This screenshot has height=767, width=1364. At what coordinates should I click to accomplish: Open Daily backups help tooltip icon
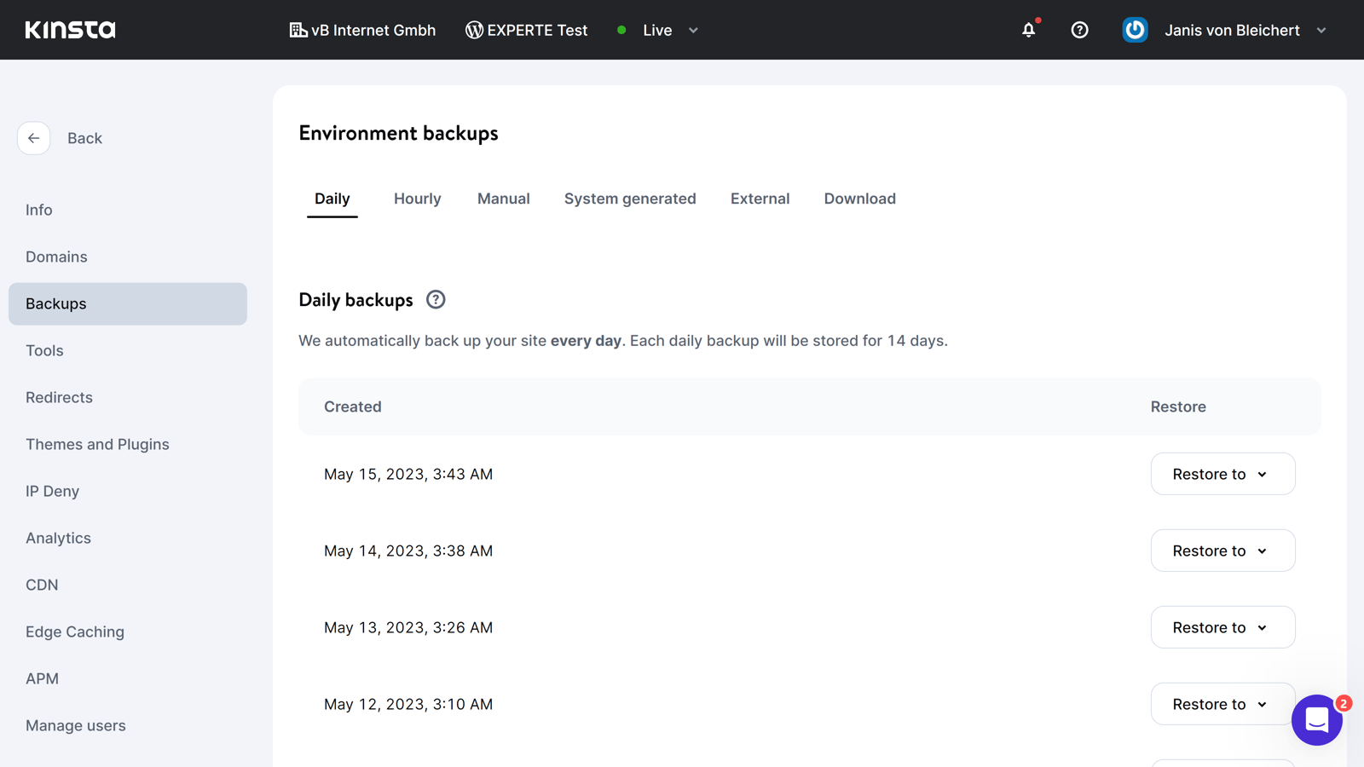436,300
